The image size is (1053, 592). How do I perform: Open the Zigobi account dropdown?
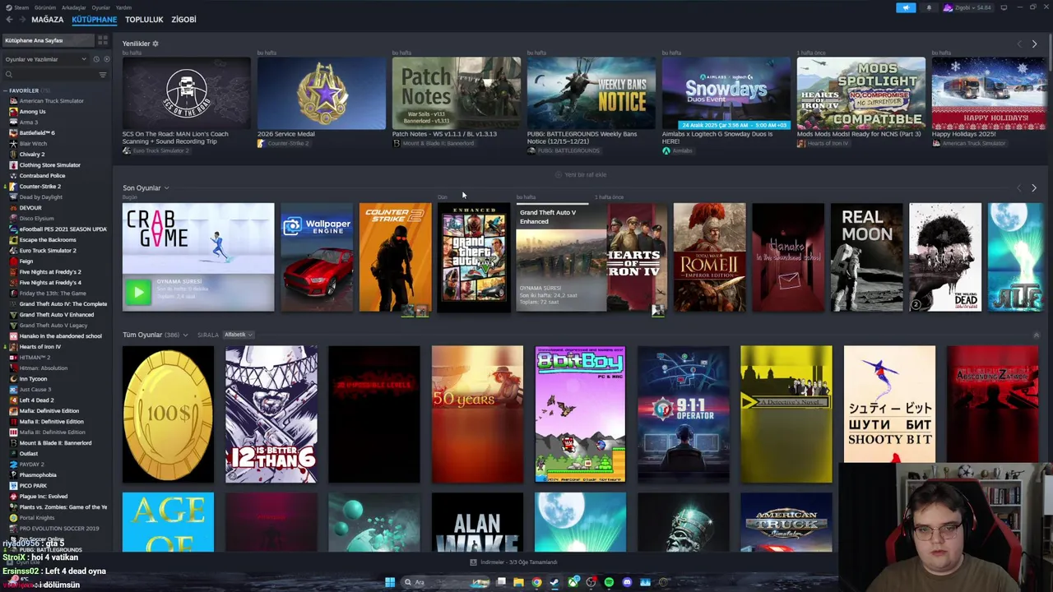click(968, 7)
